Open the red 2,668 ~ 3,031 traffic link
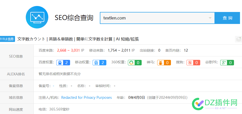The image size is (242, 114). 68,50
